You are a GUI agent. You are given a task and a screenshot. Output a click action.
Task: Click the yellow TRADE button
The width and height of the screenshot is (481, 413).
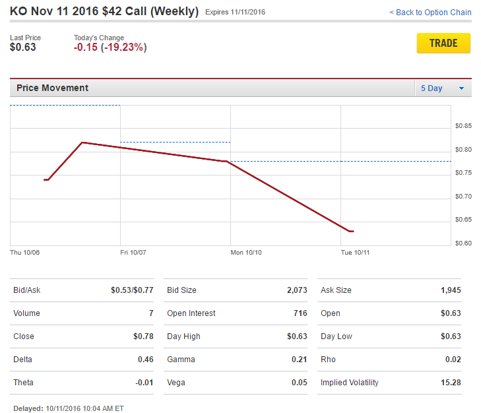[x=443, y=44]
